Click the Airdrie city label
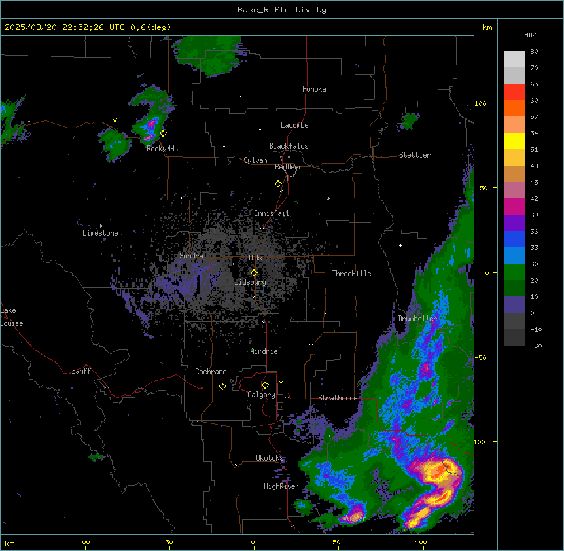 click(x=264, y=351)
